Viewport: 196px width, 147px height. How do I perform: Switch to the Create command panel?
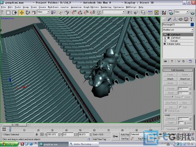(x=164, y=19)
